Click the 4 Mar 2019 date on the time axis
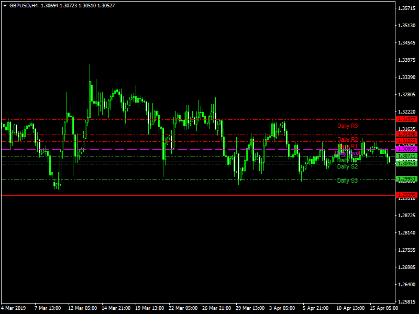The image size is (419, 314). [14, 308]
